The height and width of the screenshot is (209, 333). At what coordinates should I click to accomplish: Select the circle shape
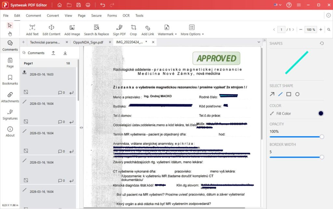click(297, 94)
